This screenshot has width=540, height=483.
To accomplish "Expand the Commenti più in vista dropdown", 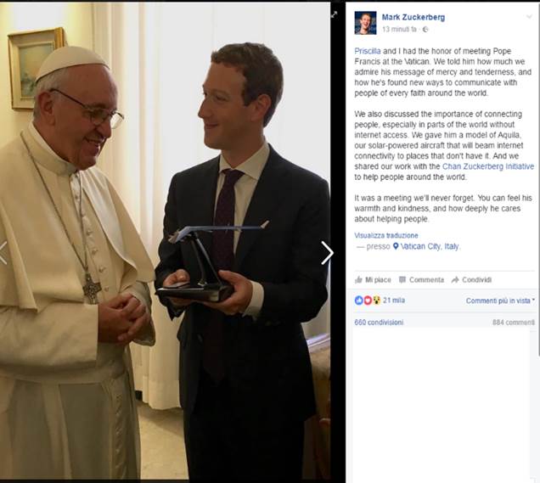I will pos(500,300).
